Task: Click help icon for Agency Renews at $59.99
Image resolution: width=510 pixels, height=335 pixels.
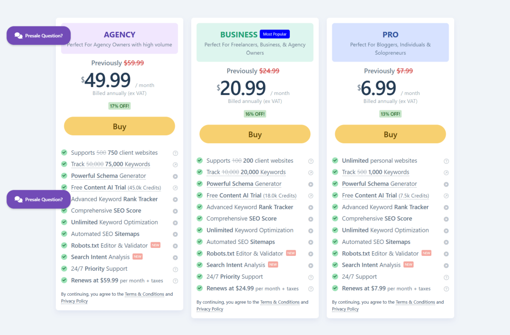Action: pos(175,281)
